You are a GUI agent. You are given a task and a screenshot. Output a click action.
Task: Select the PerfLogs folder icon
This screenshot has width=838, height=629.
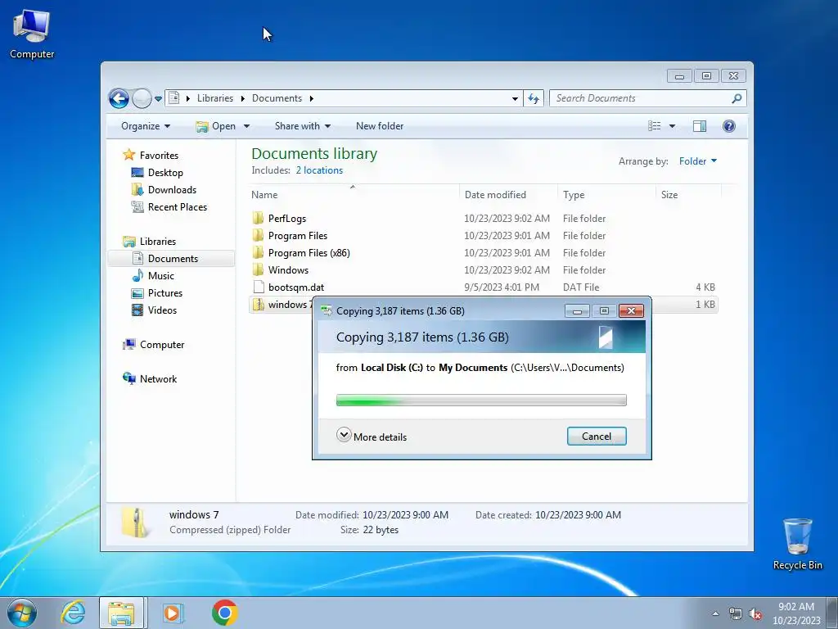point(258,218)
